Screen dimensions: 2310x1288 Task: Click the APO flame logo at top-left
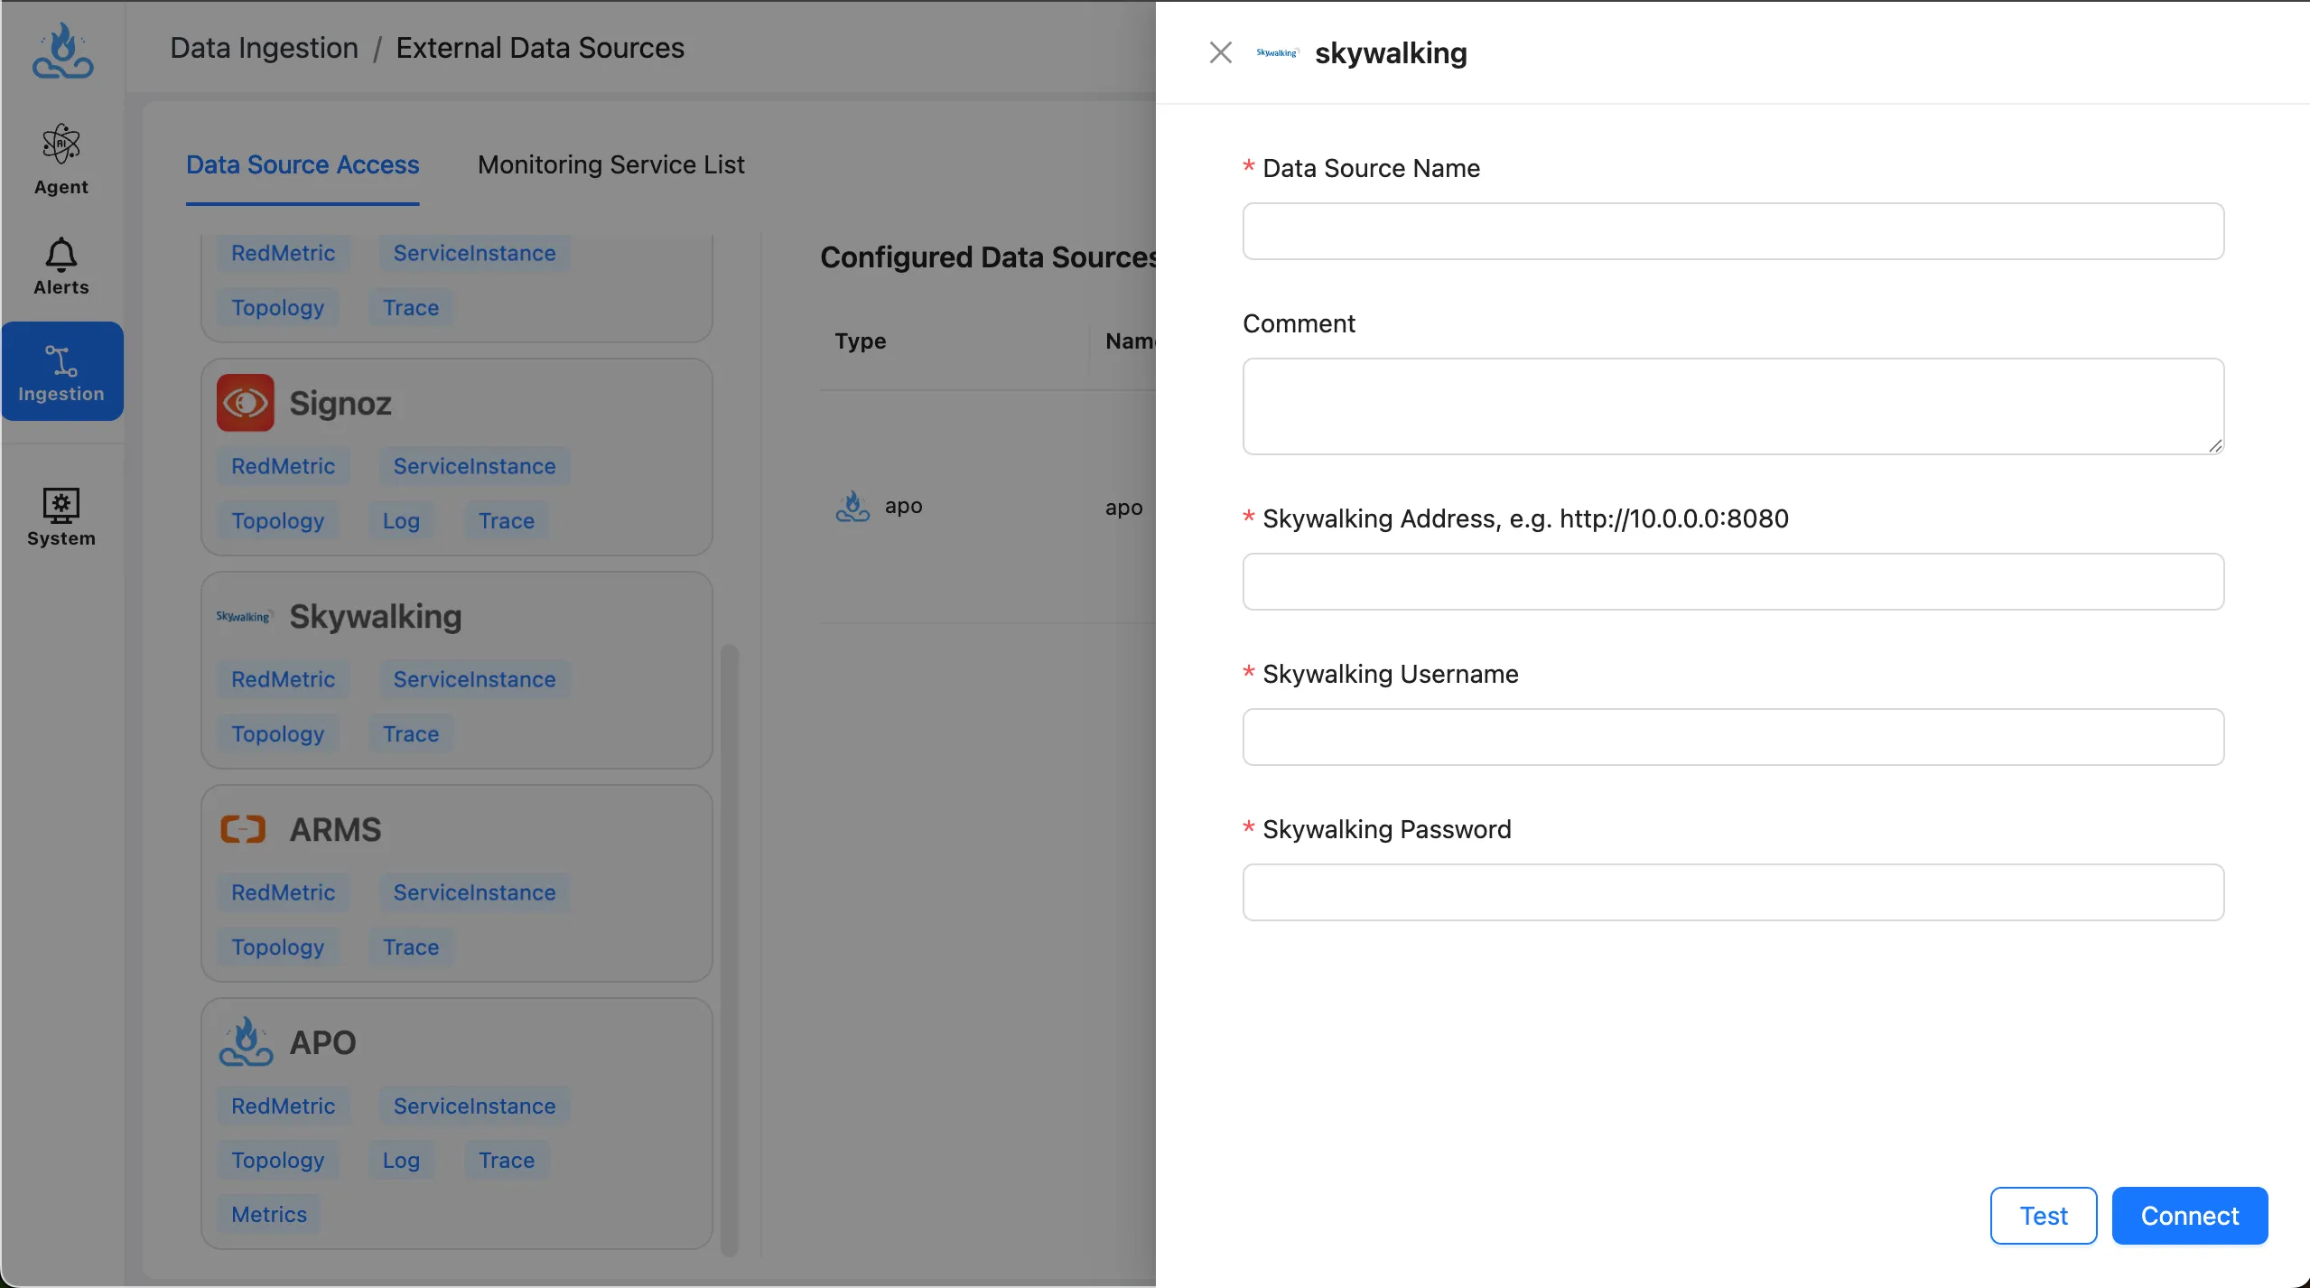click(x=62, y=51)
